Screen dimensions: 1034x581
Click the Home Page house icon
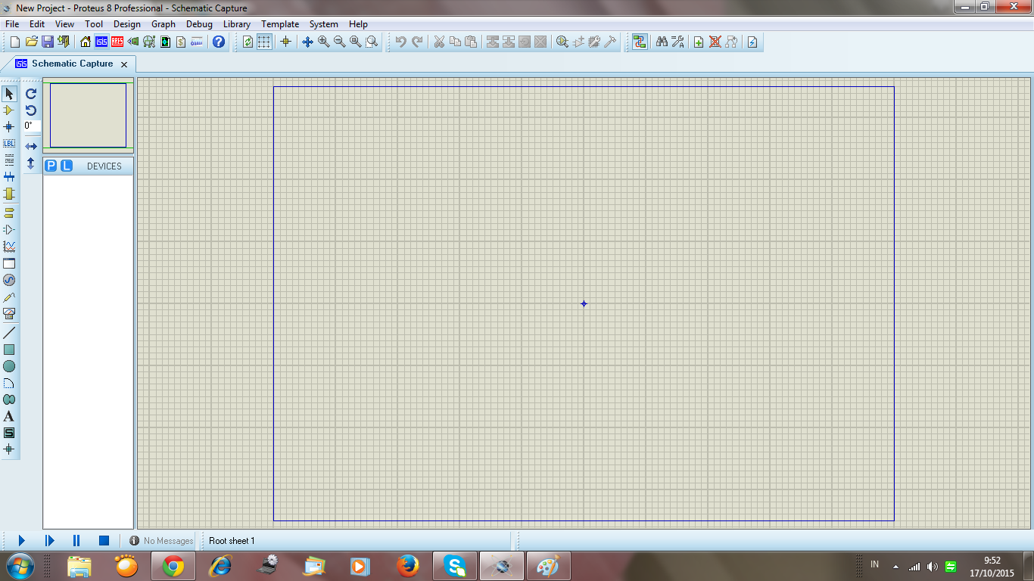(86, 42)
